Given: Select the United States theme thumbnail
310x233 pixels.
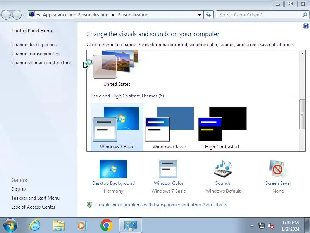Looking at the screenshot, I should [116, 64].
